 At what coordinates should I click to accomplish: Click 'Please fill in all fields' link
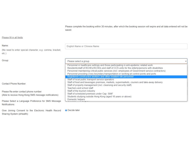click(x=12, y=37)
